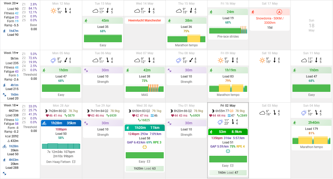333x179 pixels.
Task: Click the strength icon on Tue 06 May
Action: coord(86,70)
